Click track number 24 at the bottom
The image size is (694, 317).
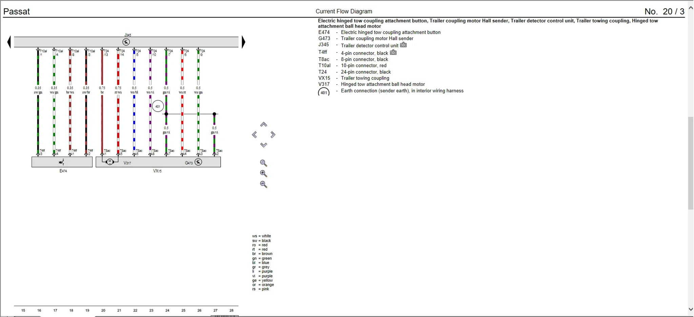(167, 311)
